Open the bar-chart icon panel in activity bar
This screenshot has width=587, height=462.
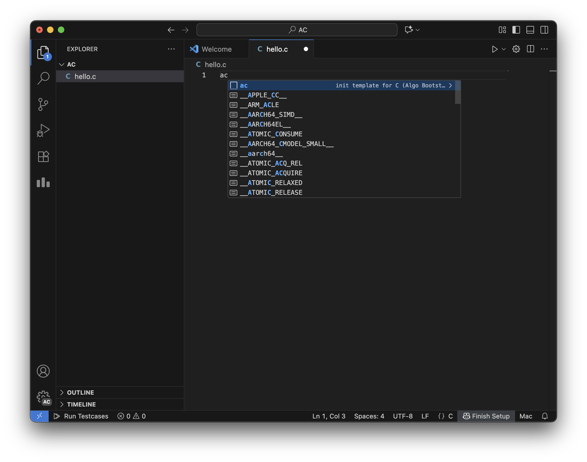[x=43, y=183]
